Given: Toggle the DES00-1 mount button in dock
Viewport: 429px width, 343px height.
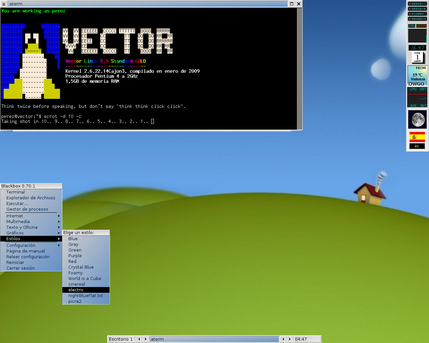Looking at the screenshot, I should [x=417, y=4].
